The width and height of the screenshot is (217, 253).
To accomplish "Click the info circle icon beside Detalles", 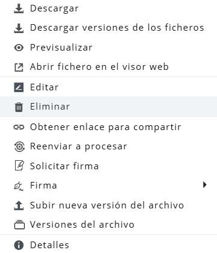I will point(19,245).
